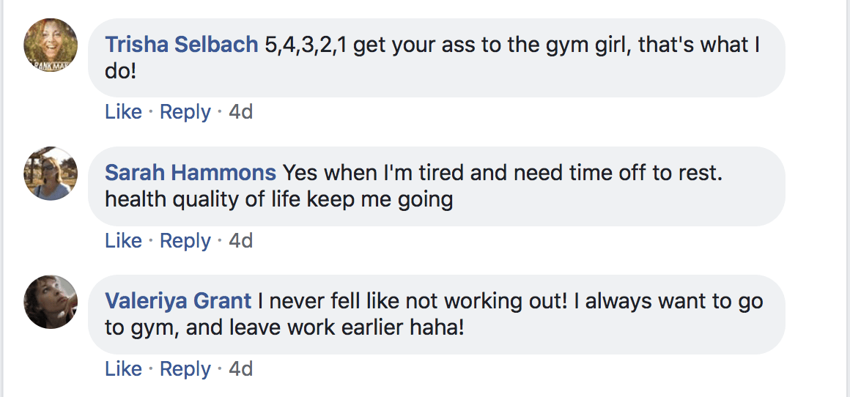The image size is (850, 397).
Task: Visit Trisha Selbach's profile via name
Action: pos(182,45)
